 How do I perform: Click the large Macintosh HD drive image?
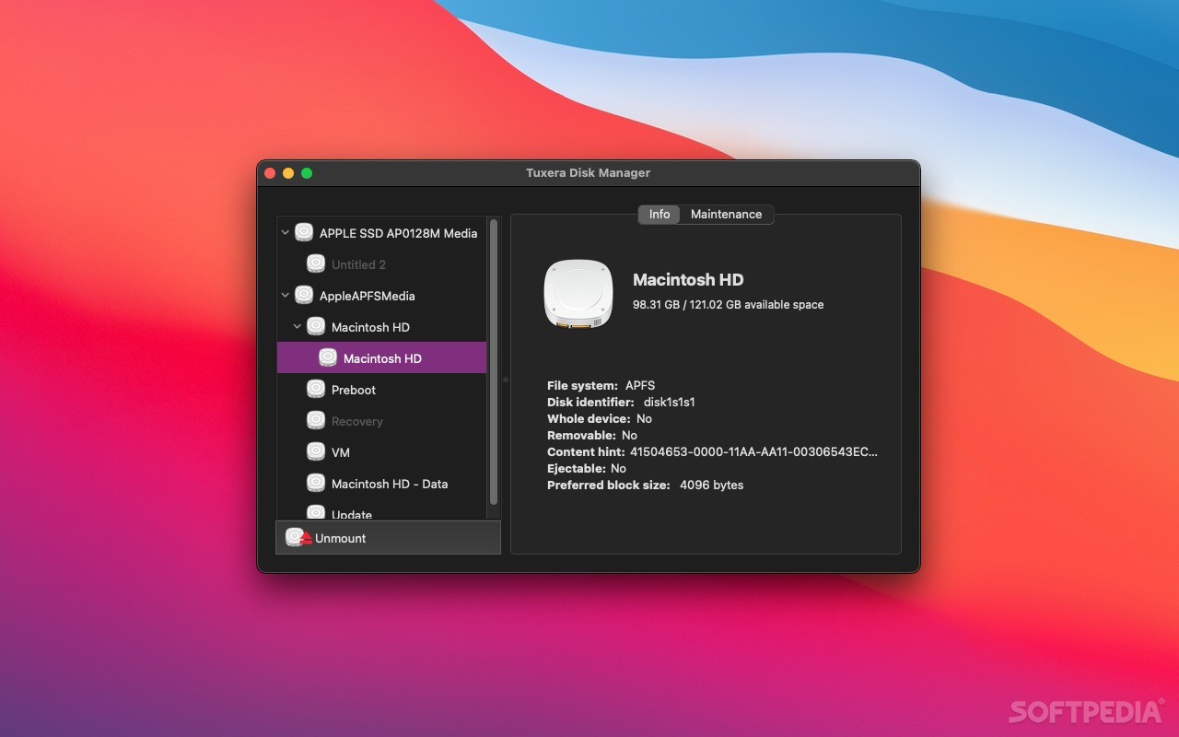tap(578, 293)
